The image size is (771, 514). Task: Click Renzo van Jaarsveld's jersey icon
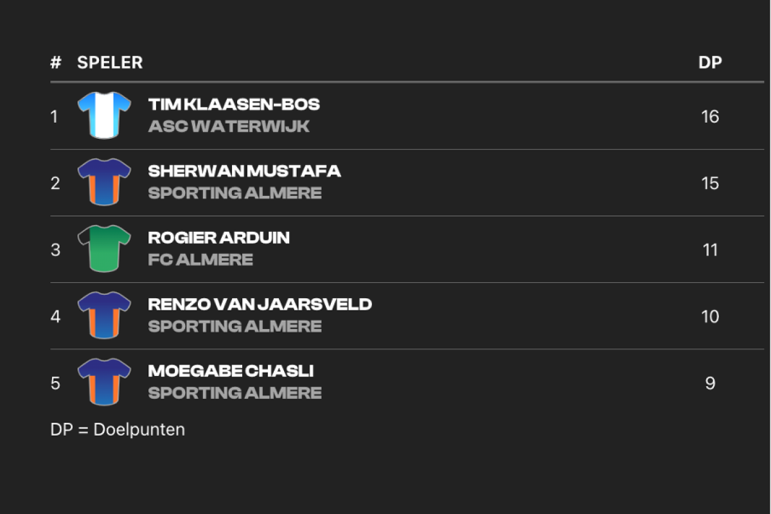pos(104,316)
